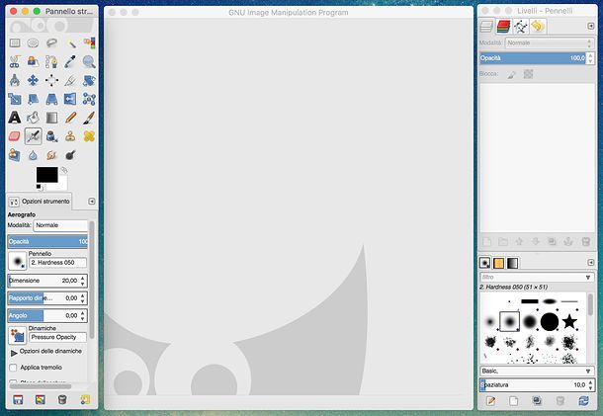Screen dimensions: 603x416
Task: Increase Angolo value with up arrow
Action: (x=83, y=313)
